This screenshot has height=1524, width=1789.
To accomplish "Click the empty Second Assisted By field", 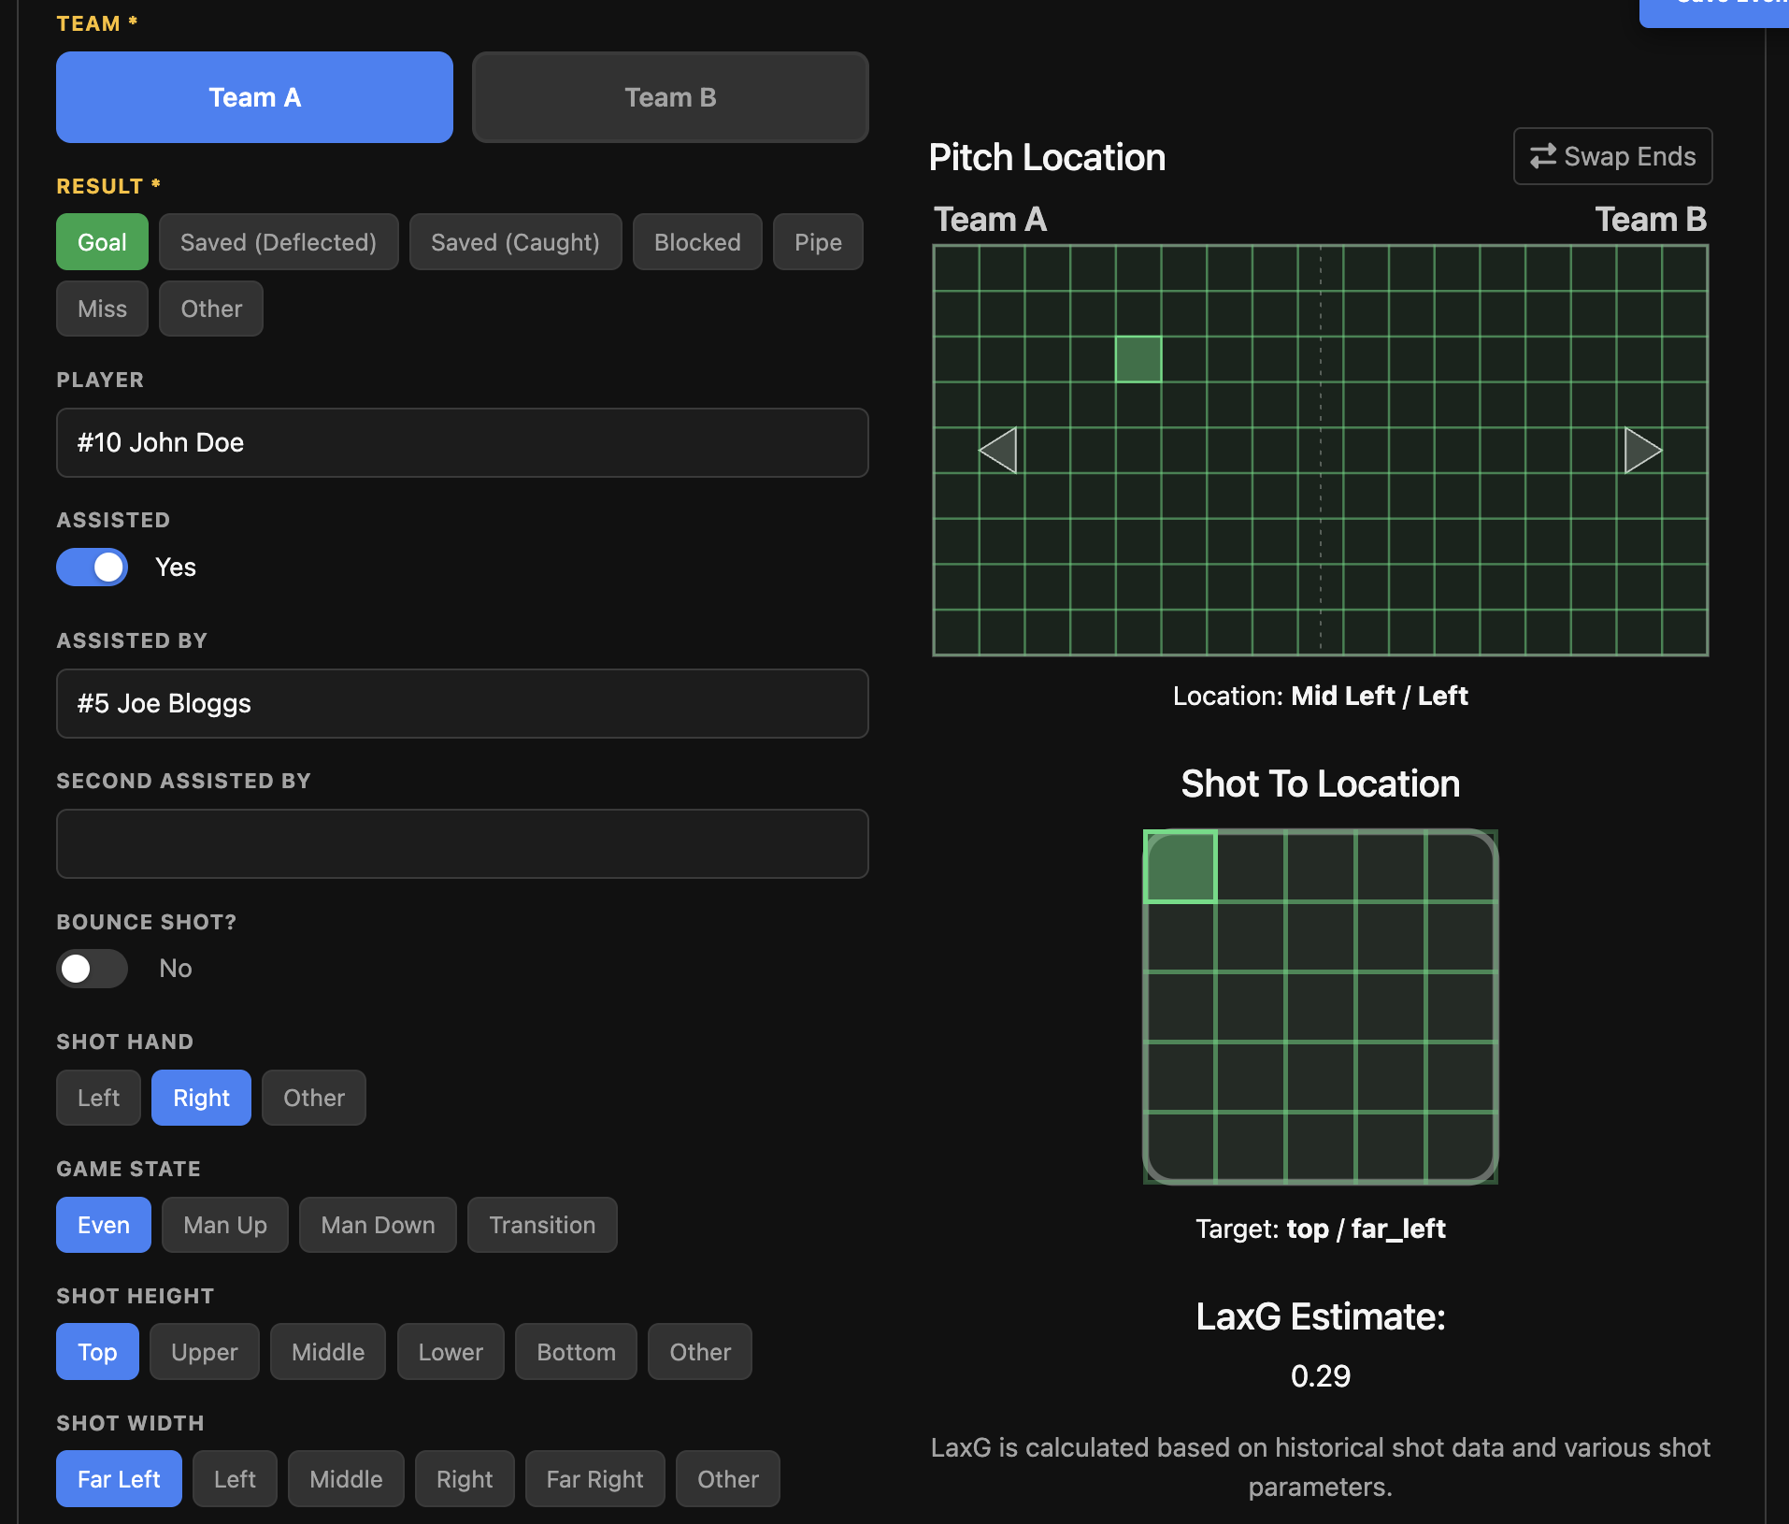I will click(463, 843).
